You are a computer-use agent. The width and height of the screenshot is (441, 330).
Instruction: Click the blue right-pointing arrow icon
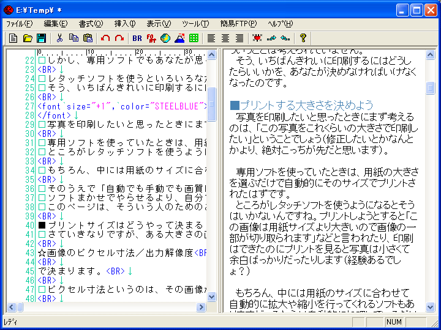(x=271, y=38)
